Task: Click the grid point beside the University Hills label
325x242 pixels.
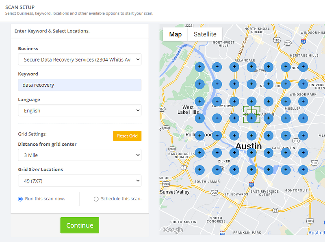Action: (303, 84)
